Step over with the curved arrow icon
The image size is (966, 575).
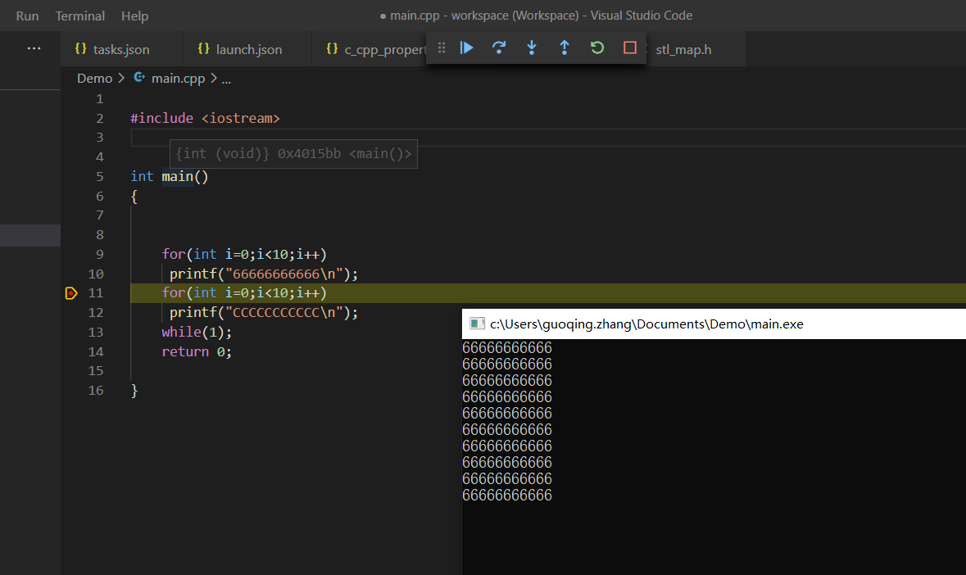click(499, 48)
